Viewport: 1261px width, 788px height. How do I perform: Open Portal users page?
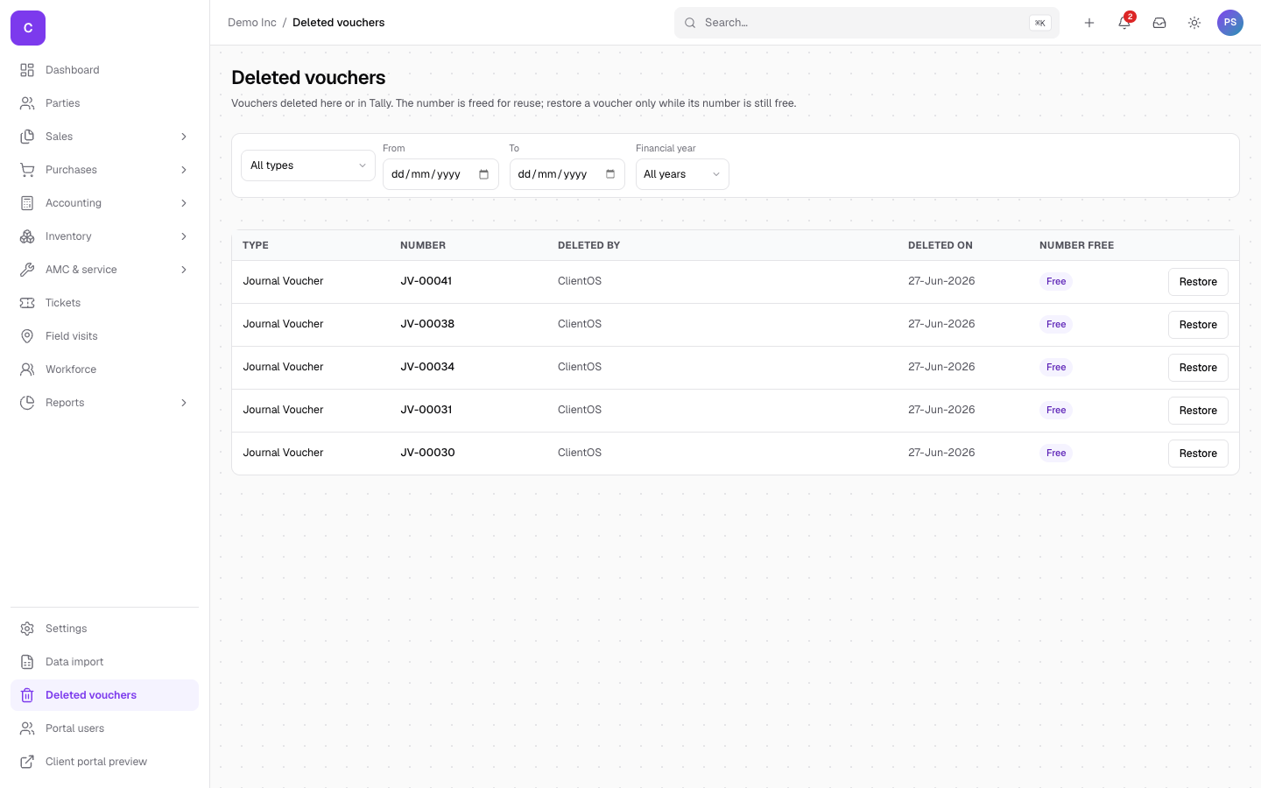pyautogui.click(x=104, y=728)
